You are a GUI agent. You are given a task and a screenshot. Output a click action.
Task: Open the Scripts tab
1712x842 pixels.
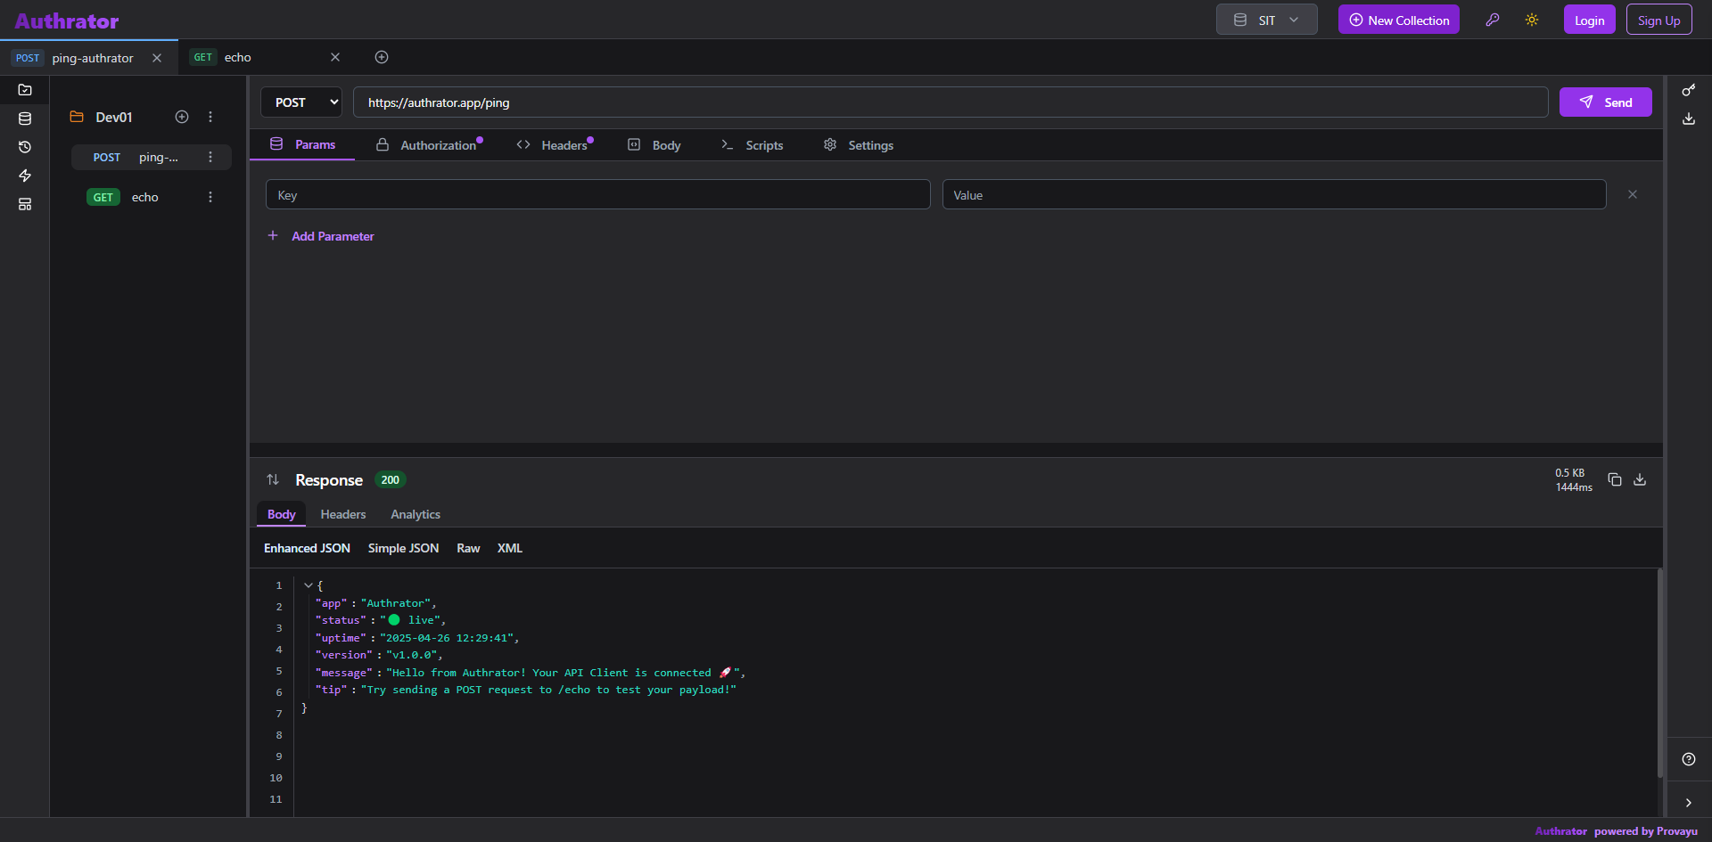point(752,145)
